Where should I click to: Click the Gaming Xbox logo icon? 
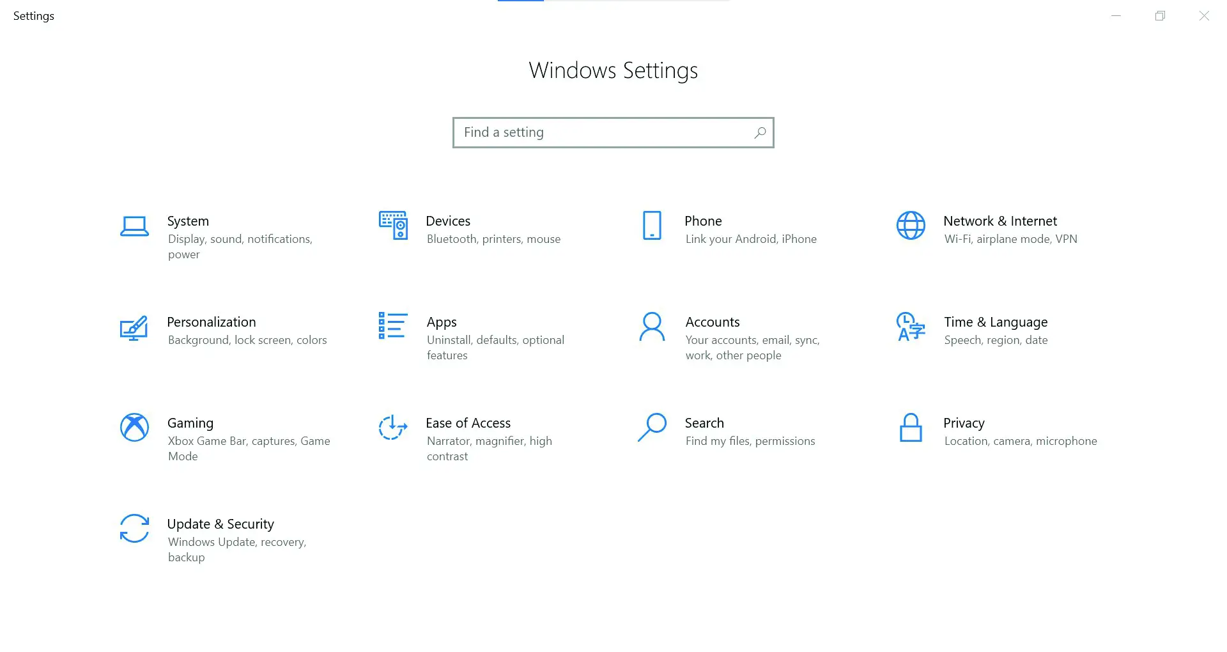click(134, 427)
